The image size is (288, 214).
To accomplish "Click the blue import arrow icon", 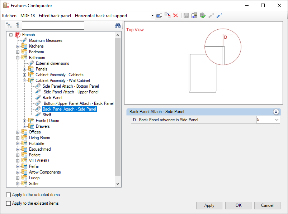I will coord(219,16).
